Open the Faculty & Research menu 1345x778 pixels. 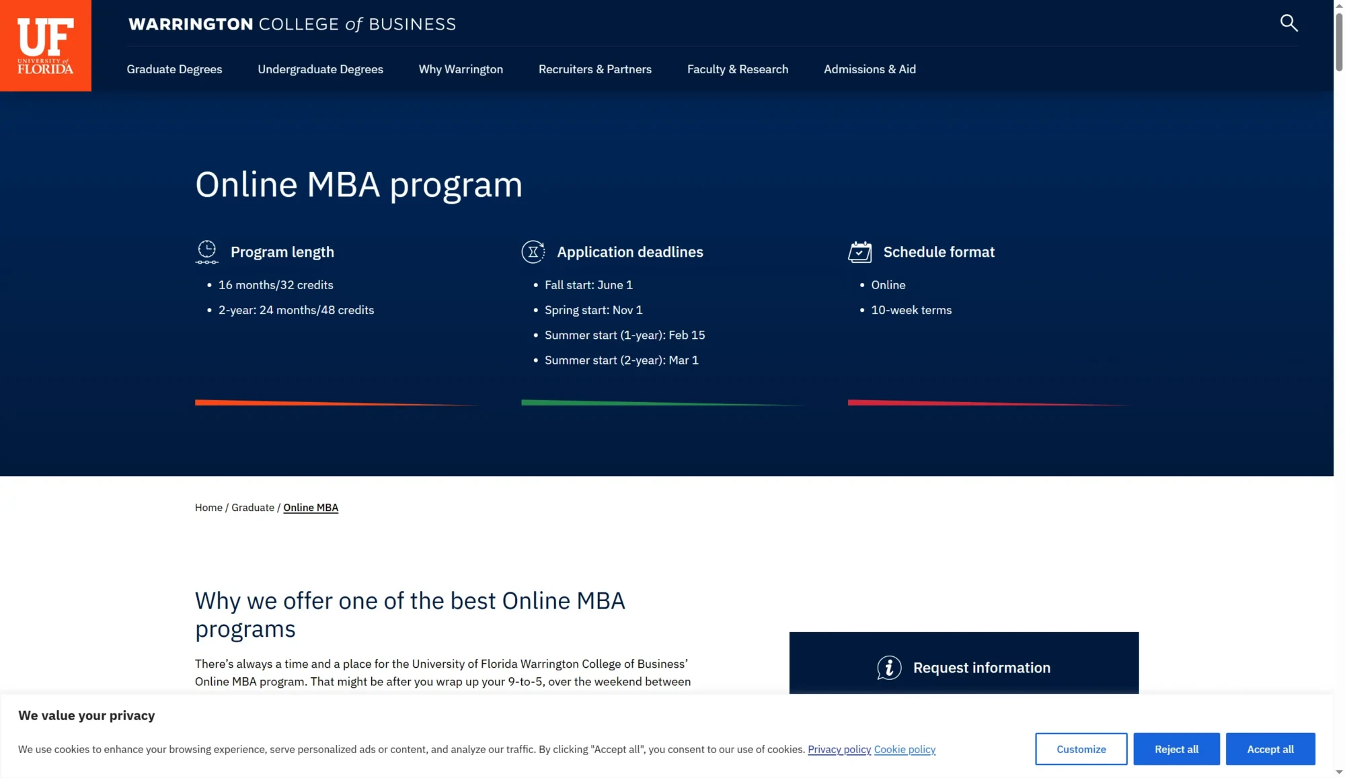click(738, 69)
